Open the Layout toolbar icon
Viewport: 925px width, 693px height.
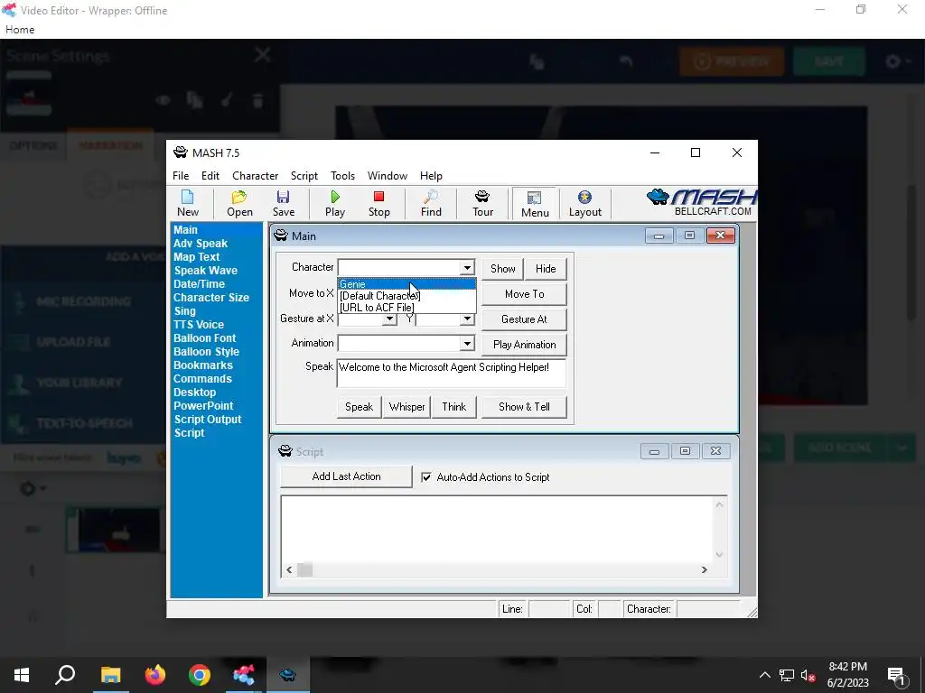(584, 203)
